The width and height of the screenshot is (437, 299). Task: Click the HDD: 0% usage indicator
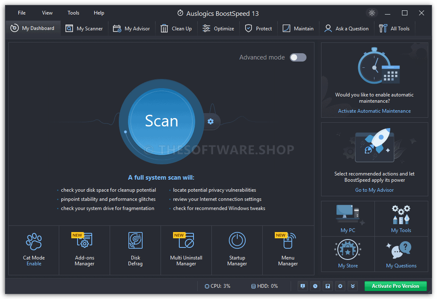click(264, 286)
